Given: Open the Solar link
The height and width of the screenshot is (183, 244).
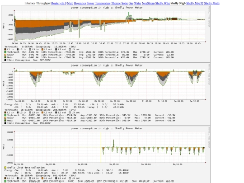Looking at the screenshot, I should click(x=125, y=3).
